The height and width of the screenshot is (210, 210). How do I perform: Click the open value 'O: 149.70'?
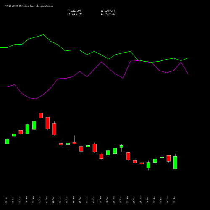click(74, 14)
